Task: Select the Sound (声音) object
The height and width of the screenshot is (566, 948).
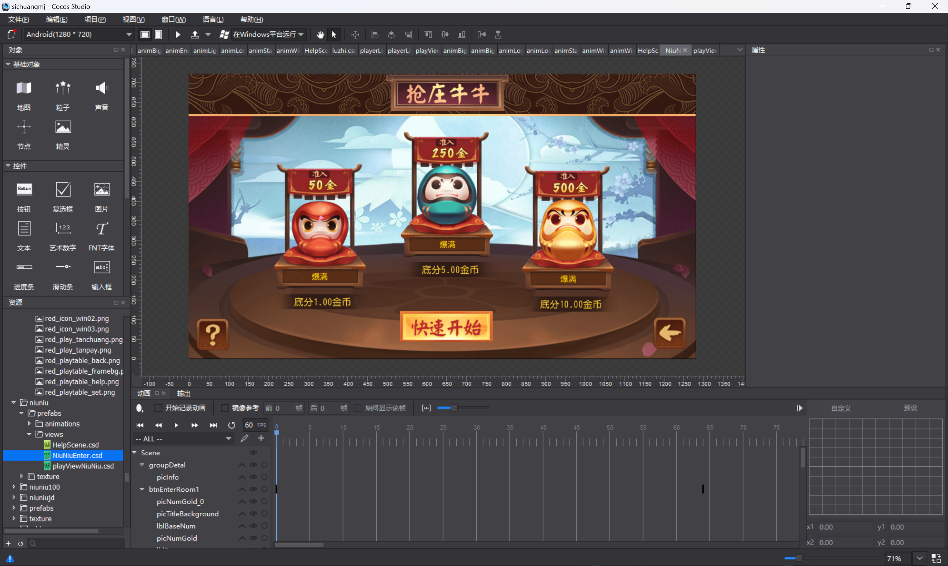Action: tap(101, 95)
